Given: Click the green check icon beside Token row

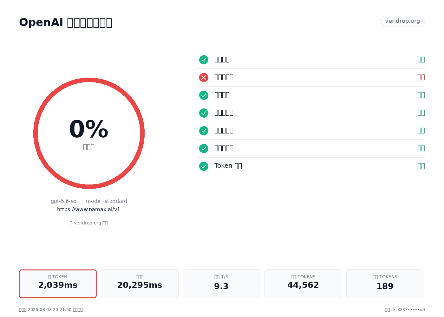Looking at the screenshot, I should point(204,166).
